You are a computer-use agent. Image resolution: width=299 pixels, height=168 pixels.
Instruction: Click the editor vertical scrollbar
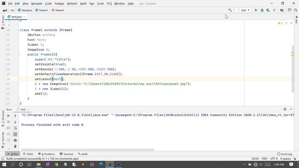[293, 69]
